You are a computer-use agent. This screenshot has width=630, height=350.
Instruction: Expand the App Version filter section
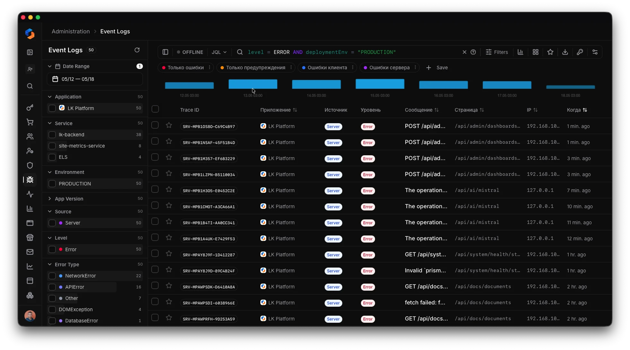click(x=50, y=199)
